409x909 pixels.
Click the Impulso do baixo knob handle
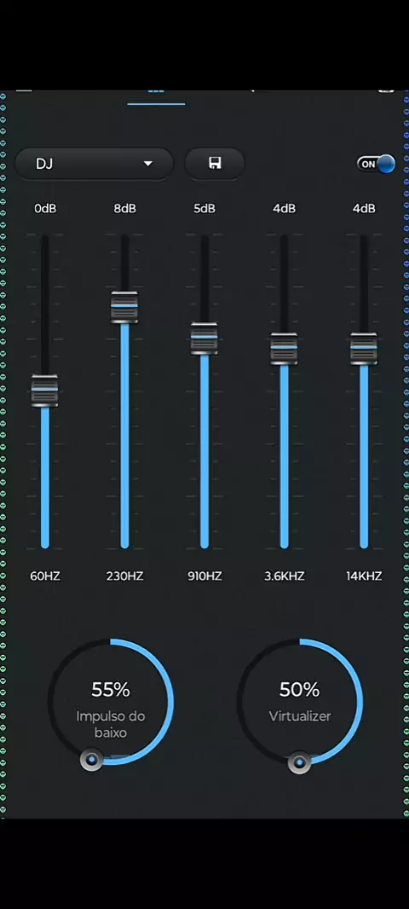(x=91, y=760)
